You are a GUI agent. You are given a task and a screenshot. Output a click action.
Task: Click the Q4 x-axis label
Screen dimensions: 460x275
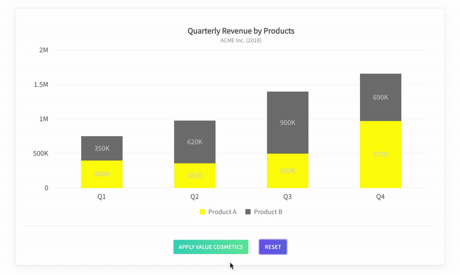[381, 197]
